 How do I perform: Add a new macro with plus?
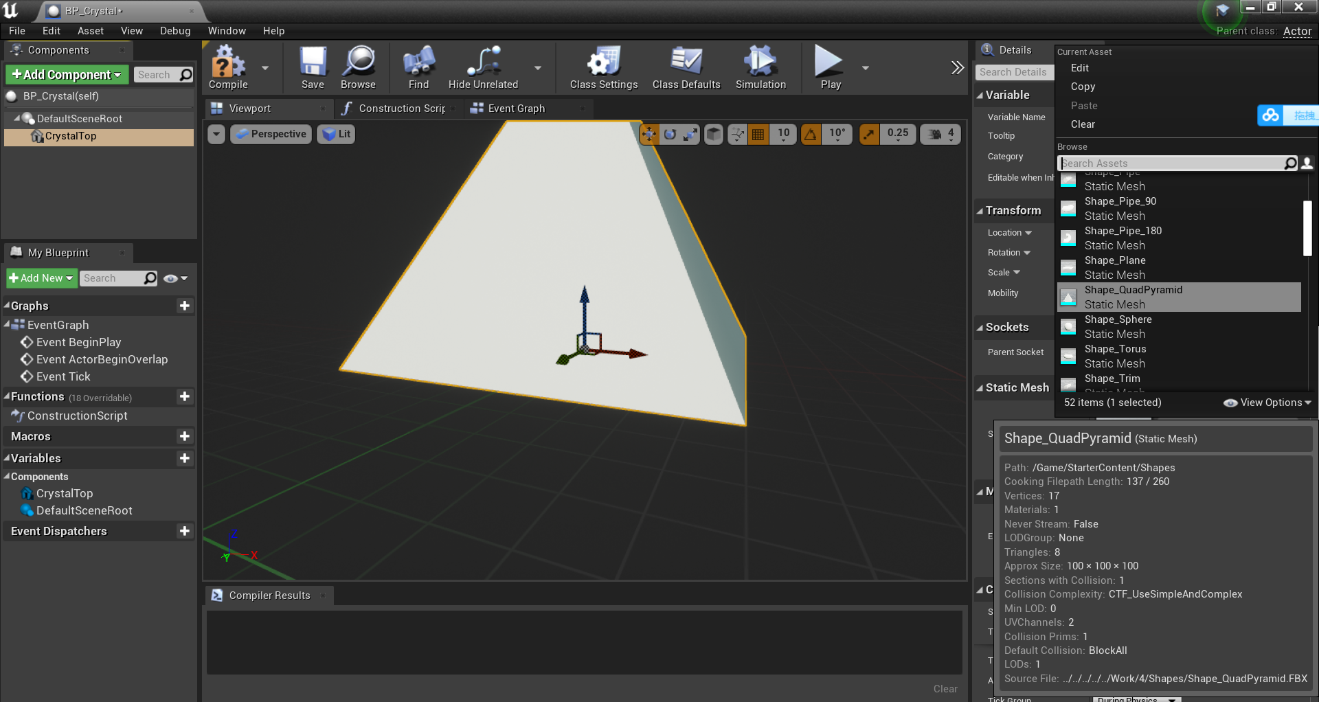(184, 436)
